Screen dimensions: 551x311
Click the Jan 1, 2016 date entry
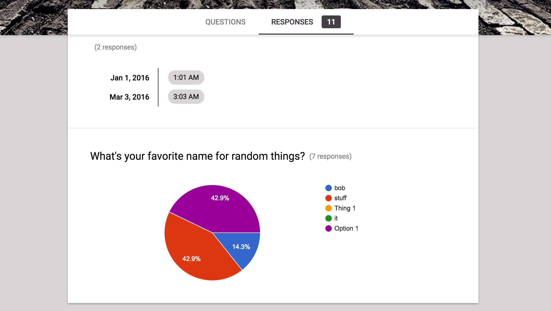tap(131, 78)
